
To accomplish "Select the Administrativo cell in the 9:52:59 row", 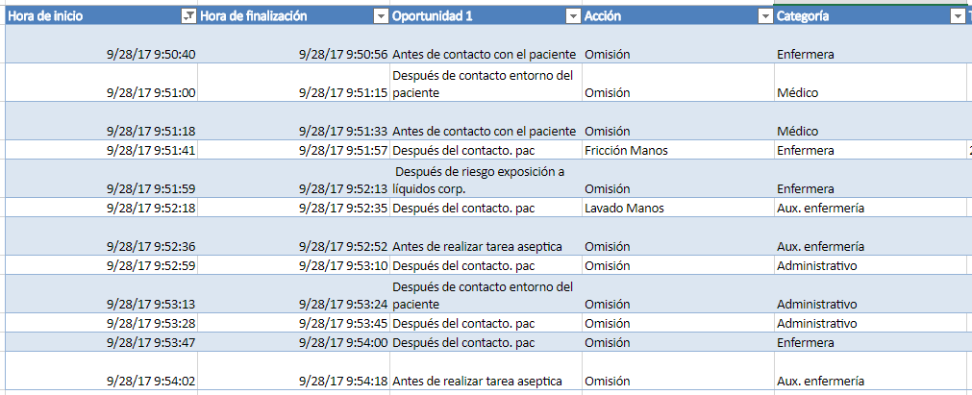I will coord(816,266).
